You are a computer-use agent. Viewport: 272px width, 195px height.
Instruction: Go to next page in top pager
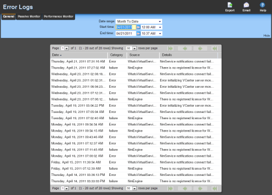[x=200, y=48]
